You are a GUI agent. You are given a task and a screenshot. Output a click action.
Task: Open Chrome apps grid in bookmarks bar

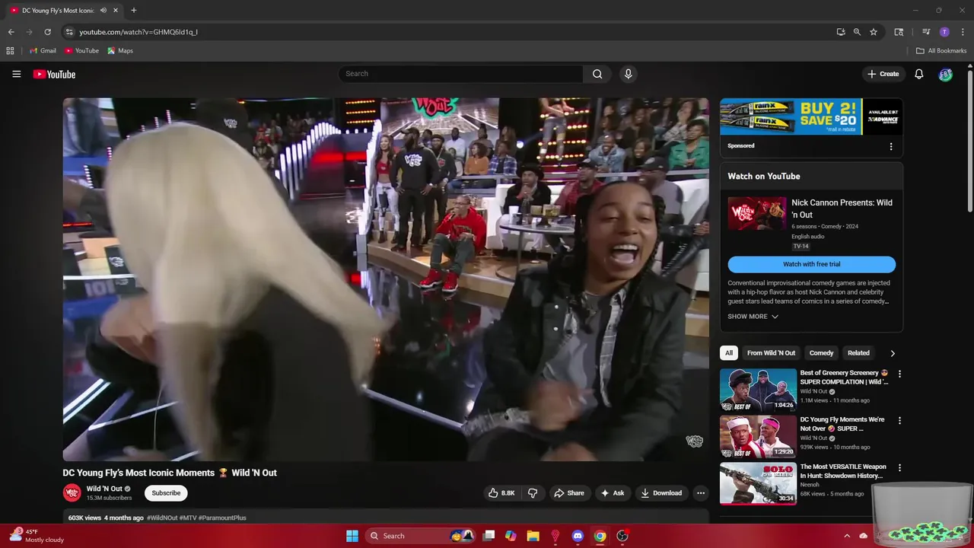pyautogui.click(x=10, y=51)
